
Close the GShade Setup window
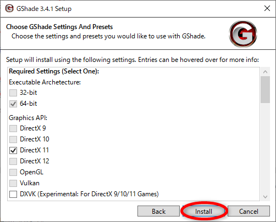tap(267, 8)
